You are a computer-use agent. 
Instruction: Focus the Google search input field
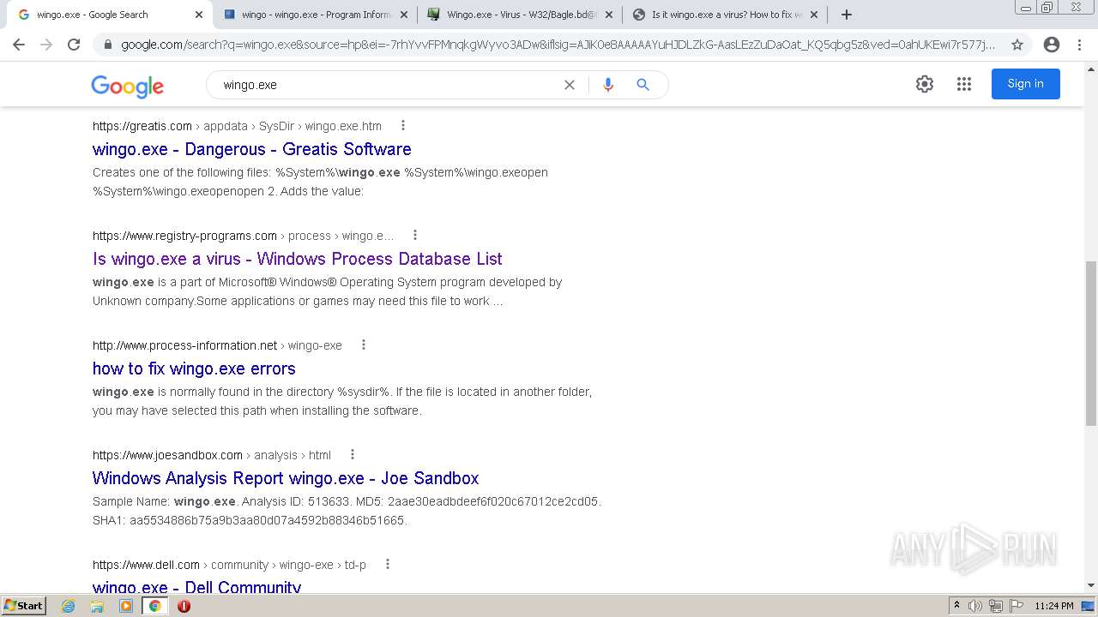[386, 85]
